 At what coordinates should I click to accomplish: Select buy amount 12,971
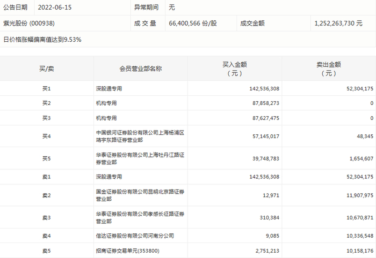[271, 195]
